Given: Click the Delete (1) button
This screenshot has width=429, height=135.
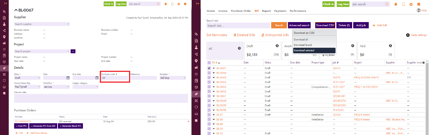Looking at the screenshot, I should click(x=344, y=25).
